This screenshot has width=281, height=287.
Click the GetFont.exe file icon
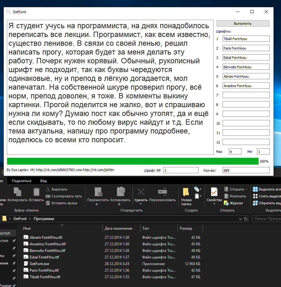click(26, 264)
